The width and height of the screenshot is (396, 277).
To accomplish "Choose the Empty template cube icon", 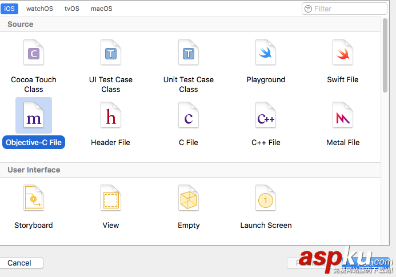I will tap(189, 198).
